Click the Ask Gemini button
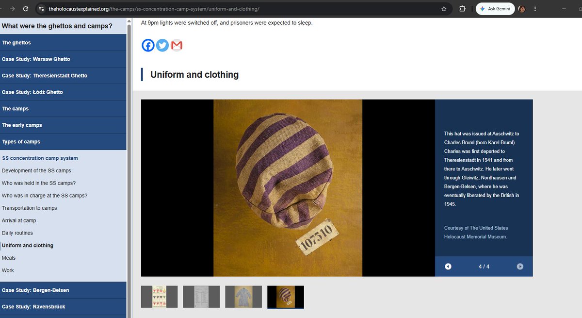 click(x=495, y=9)
